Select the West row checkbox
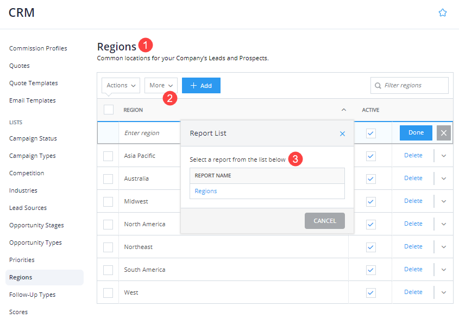Image resolution: width=459 pixels, height=319 pixels. (x=108, y=292)
